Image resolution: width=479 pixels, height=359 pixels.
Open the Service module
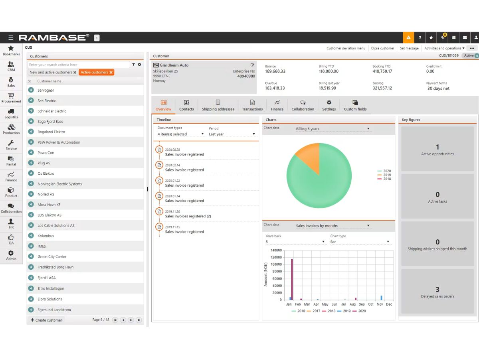click(11, 145)
